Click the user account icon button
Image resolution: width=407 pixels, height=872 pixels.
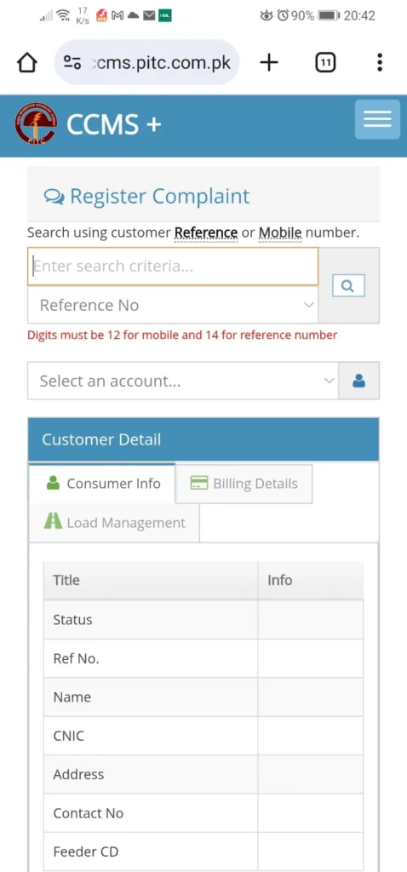coord(359,381)
